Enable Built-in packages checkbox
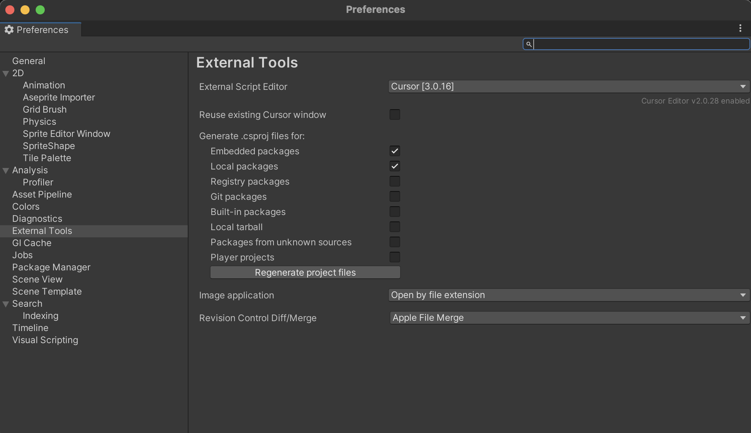Viewport: 751px width, 433px height. pos(395,212)
